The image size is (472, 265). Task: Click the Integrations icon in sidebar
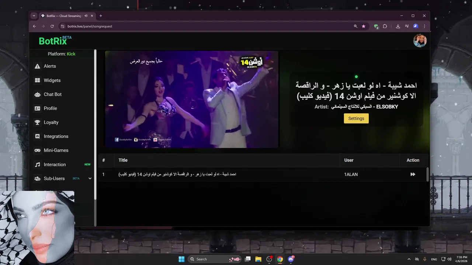tap(37, 136)
